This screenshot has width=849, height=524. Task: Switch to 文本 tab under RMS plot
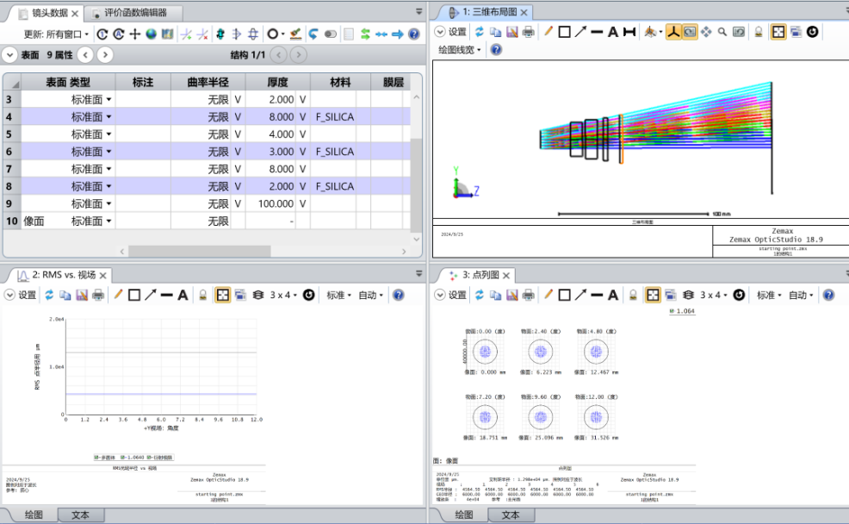pyautogui.click(x=80, y=515)
